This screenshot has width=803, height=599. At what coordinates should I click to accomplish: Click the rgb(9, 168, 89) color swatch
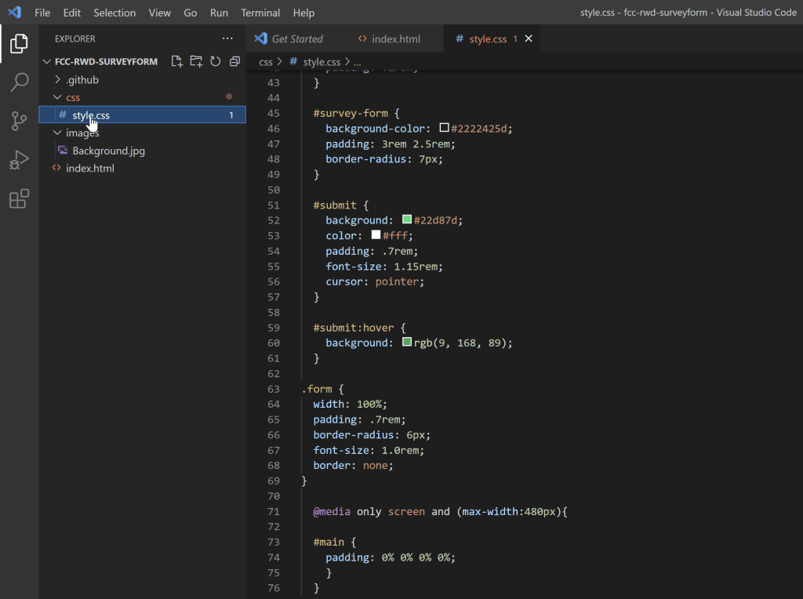coord(407,343)
